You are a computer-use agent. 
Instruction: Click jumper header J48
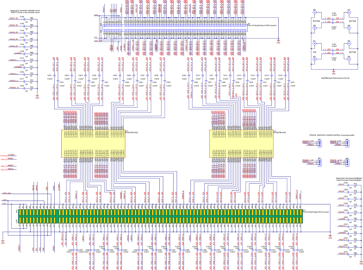347,162
